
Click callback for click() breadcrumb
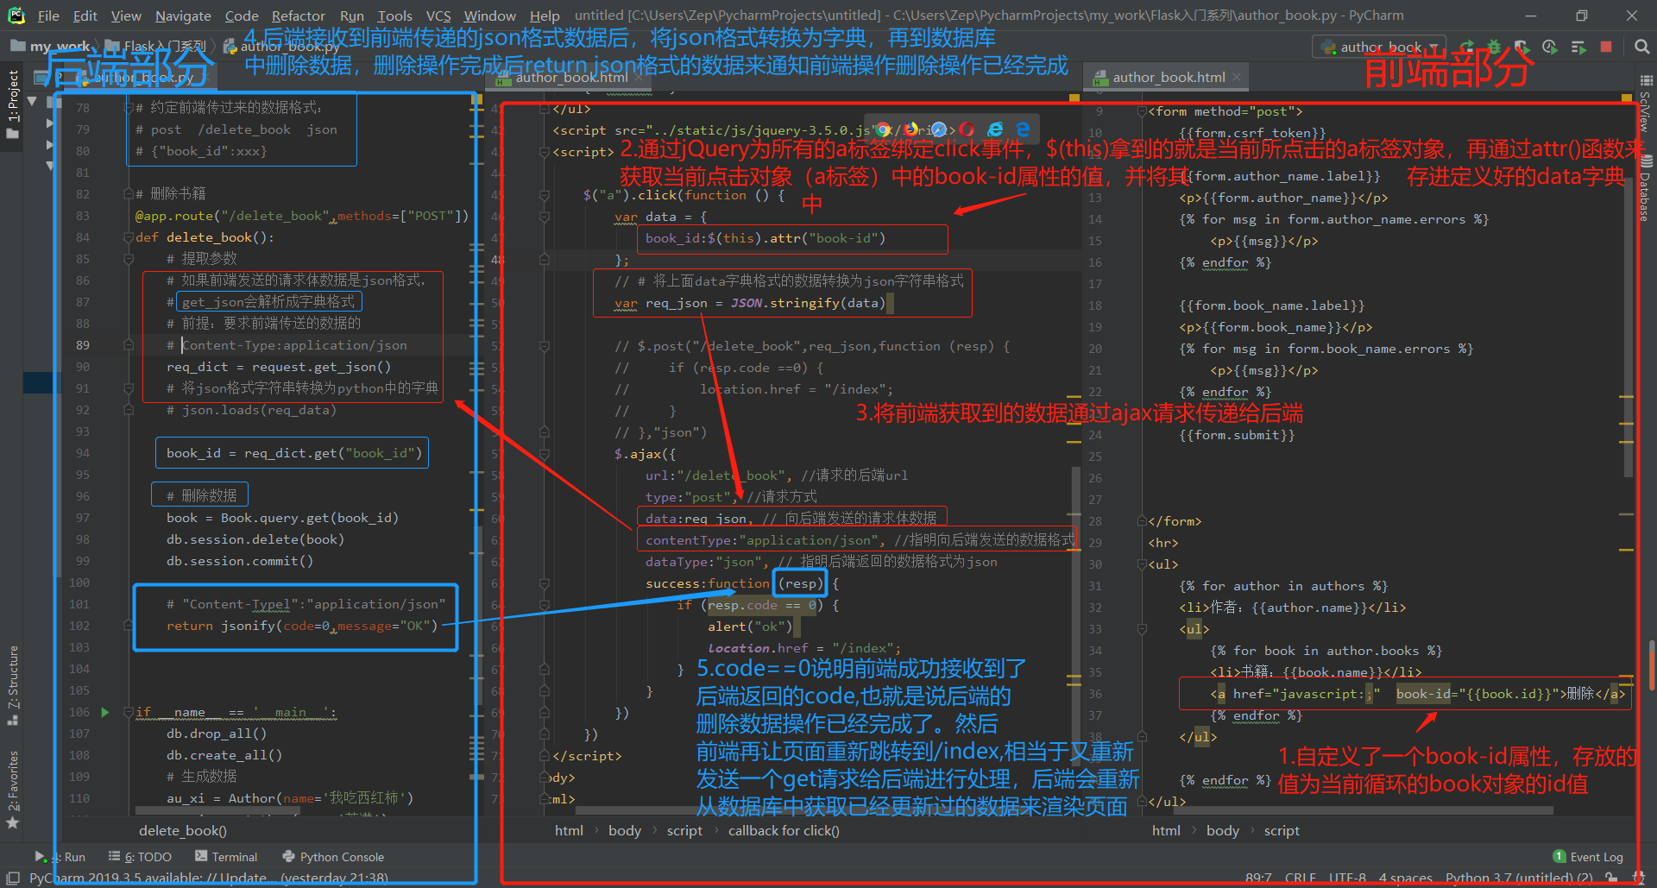click(783, 830)
